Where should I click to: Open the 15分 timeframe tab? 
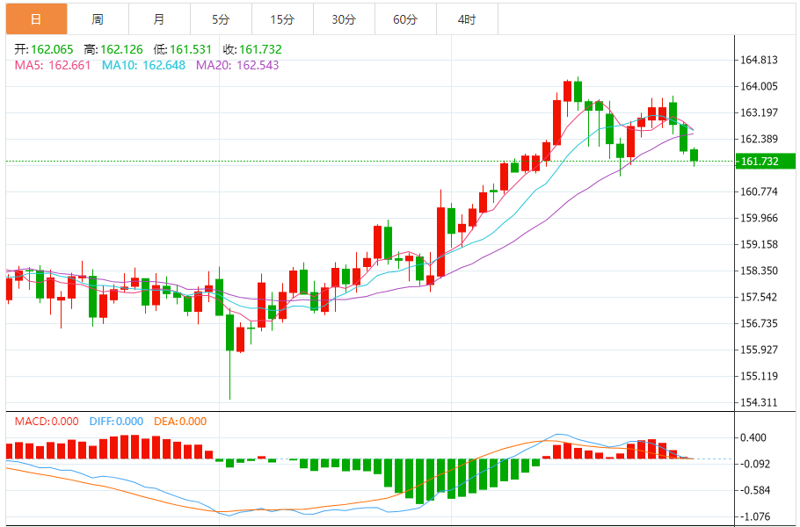point(282,19)
